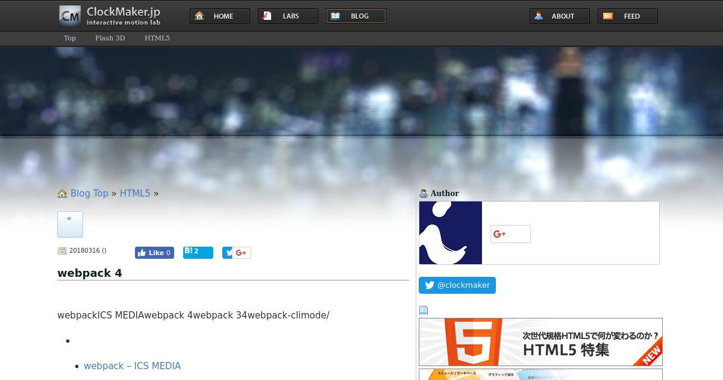Viewport: 723px width, 380px height.
Task: Select the Top sub-navigation tab
Action: click(x=70, y=38)
